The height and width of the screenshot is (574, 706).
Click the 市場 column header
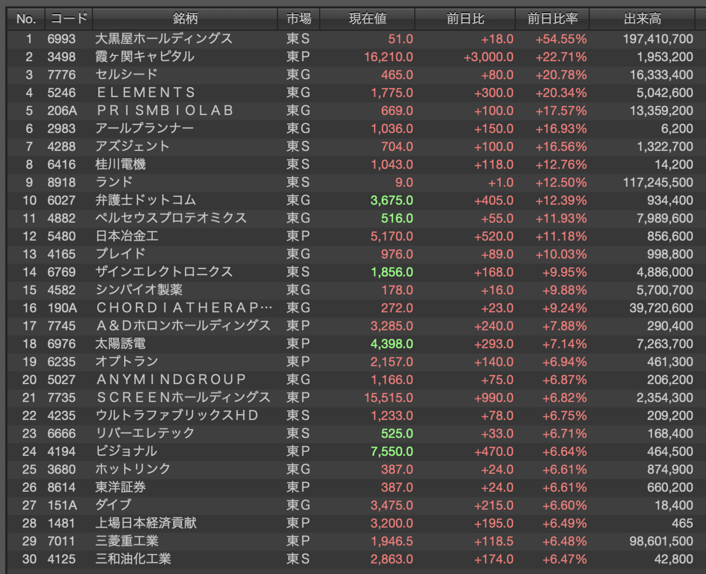point(299,19)
